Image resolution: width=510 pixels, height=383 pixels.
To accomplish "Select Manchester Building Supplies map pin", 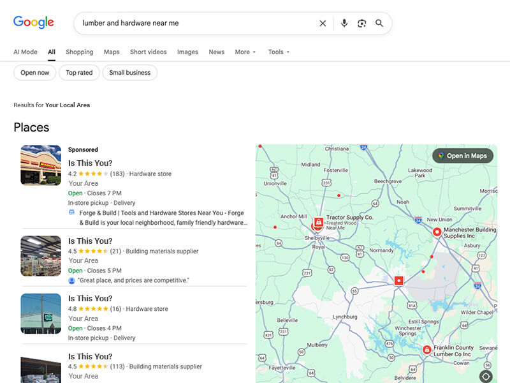I will tap(437, 232).
